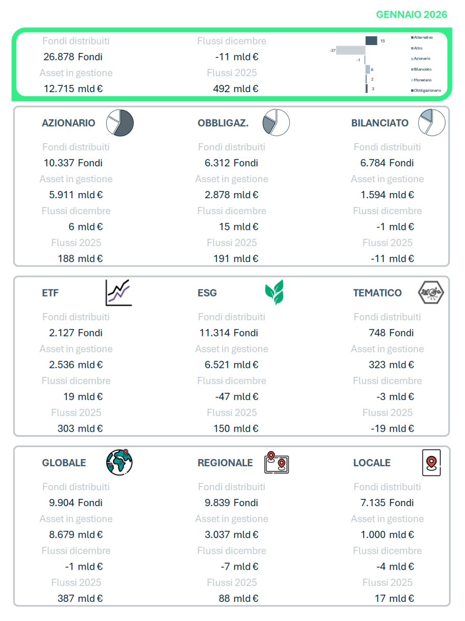Click the GENNAIO 2026 heading
Viewport: 465px width, 621px height.
[412, 14]
